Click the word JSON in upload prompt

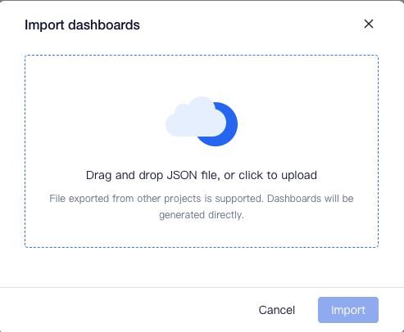coord(182,175)
